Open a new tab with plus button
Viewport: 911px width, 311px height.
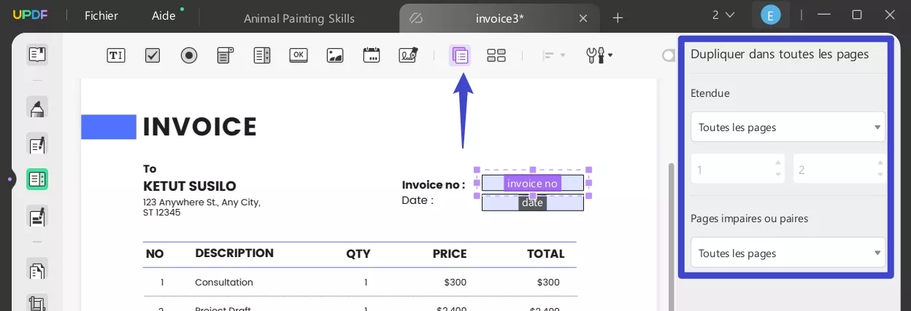618,17
